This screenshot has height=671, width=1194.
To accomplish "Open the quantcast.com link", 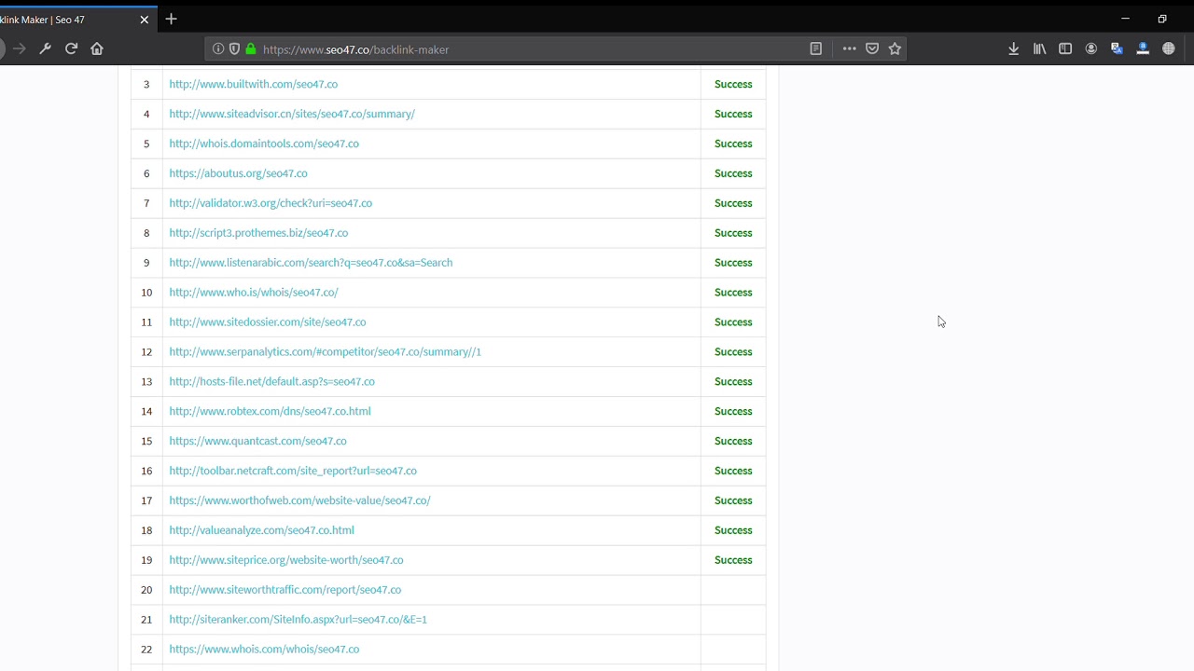I will [257, 442].
